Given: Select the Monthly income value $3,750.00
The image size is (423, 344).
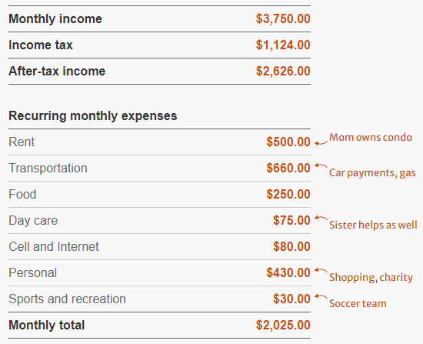Looking at the screenshot, I should click(283, 18).
